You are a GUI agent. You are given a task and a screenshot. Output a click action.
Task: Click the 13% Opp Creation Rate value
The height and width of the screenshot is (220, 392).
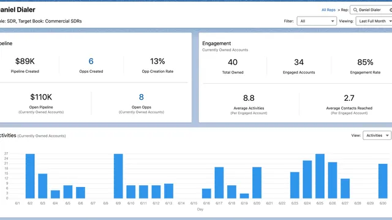click(157, 61)
